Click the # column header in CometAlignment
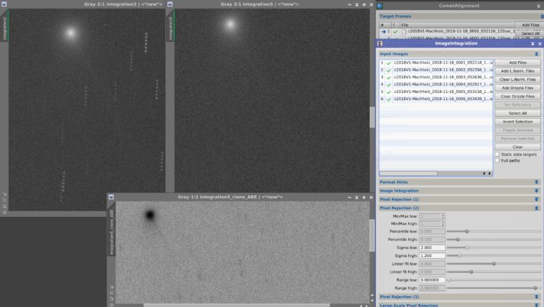 tap(384, 25)
